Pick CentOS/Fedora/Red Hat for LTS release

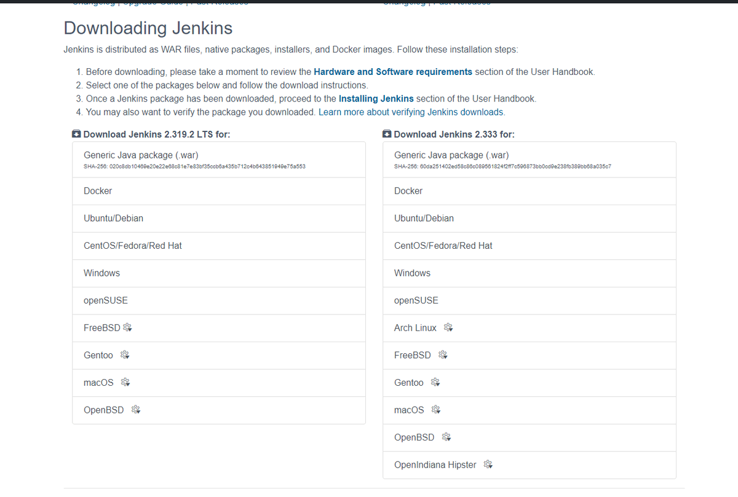point(219,246)
